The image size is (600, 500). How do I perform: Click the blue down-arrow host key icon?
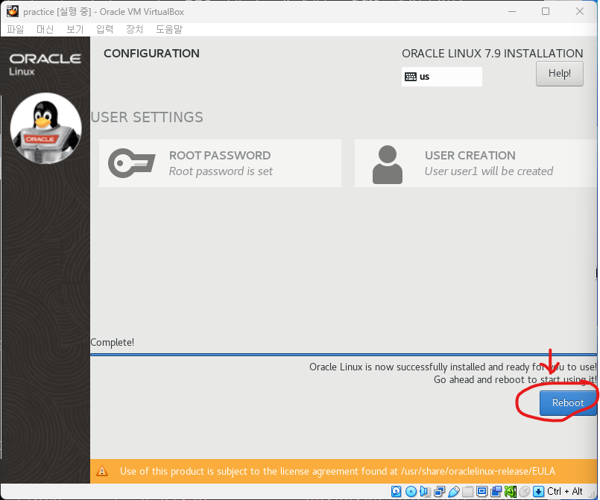[538, 491]
